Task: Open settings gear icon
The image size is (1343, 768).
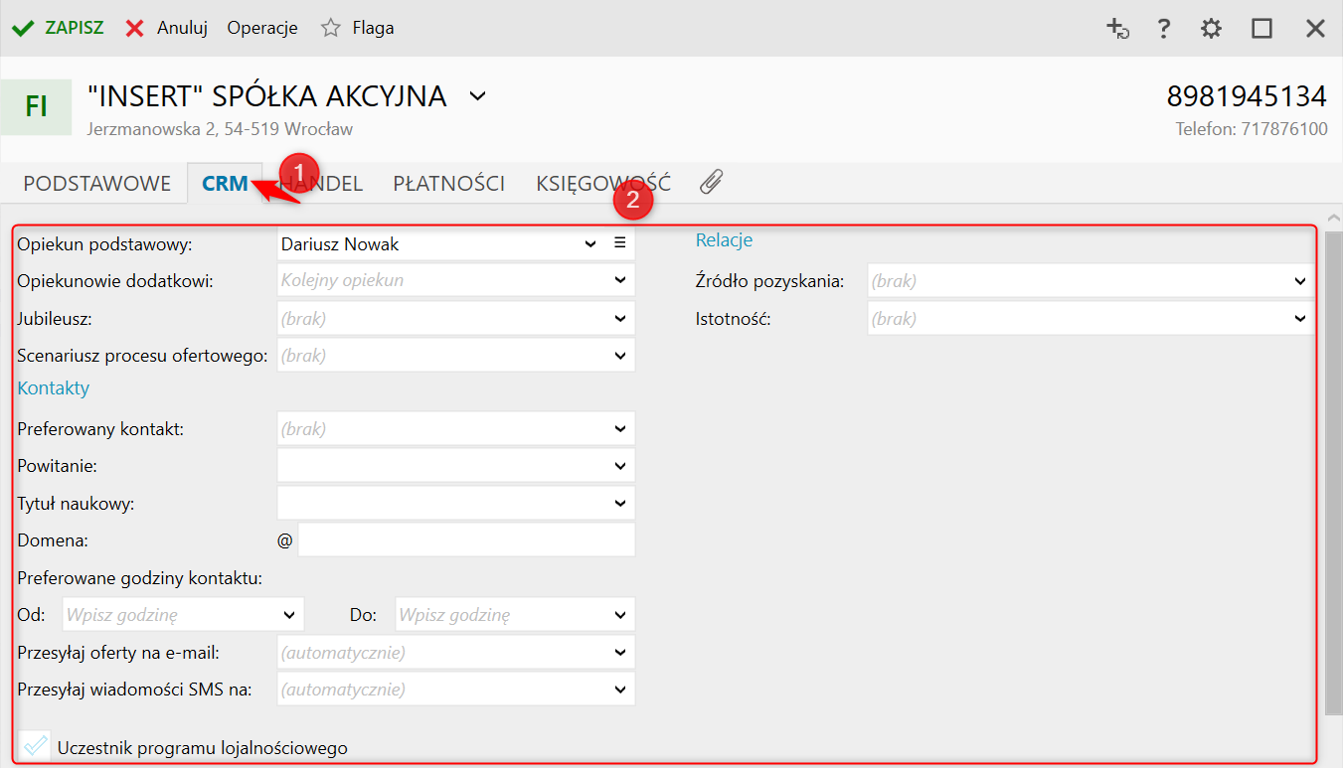Action: 1211,28
